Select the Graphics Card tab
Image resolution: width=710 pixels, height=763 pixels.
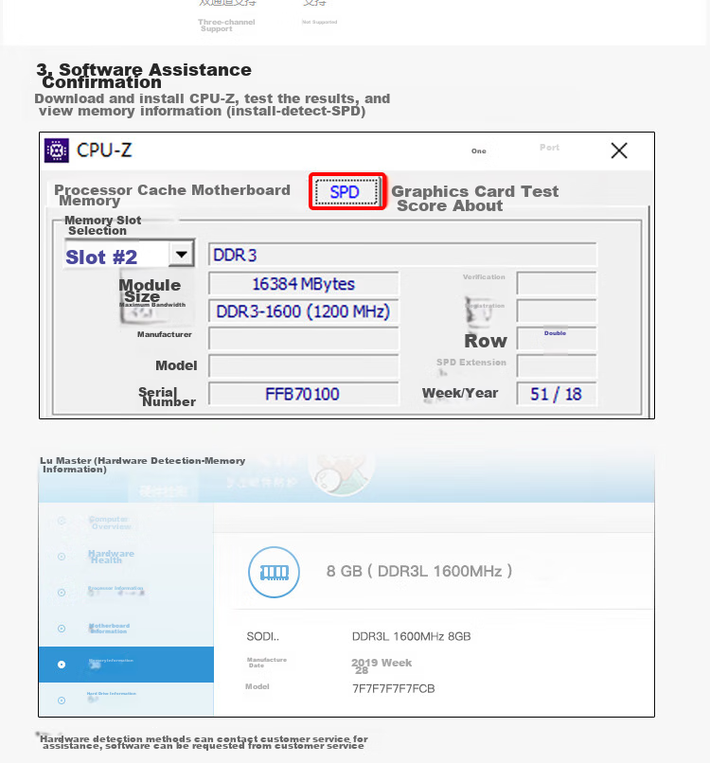point(453,191)
